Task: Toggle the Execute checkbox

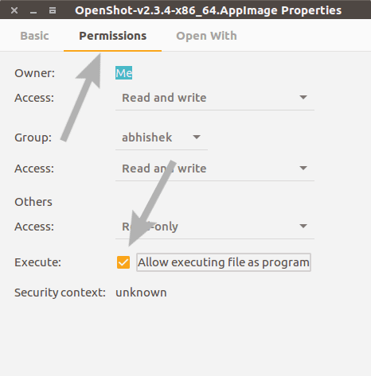Action: pyautogui.click(x=123, y=262)
